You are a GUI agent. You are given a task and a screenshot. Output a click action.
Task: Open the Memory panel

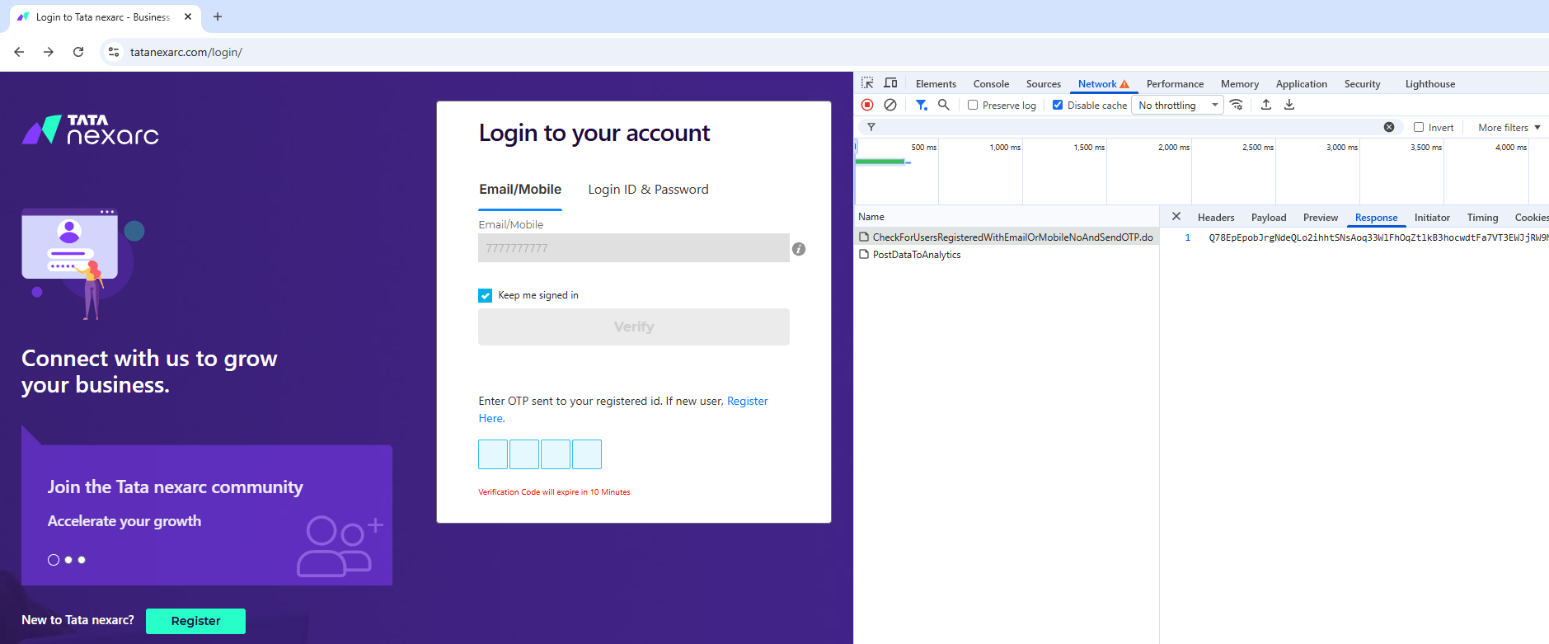point(1239,83)
